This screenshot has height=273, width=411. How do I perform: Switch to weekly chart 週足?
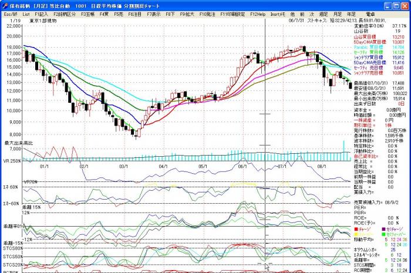coord(324,14)
